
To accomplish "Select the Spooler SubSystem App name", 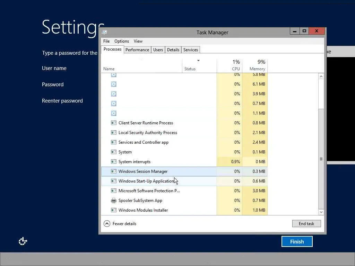I will point(140,201).
